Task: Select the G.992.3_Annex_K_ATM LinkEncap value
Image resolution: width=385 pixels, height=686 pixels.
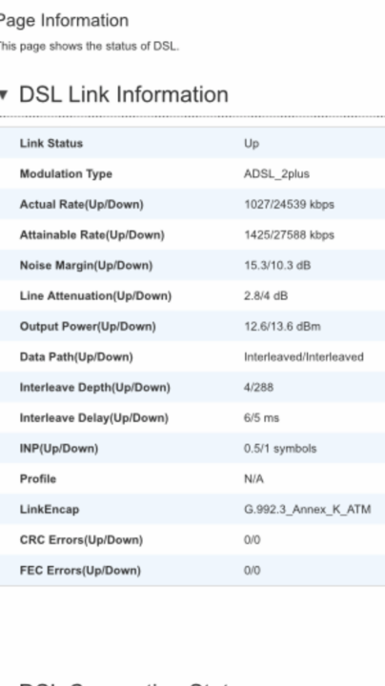Action: click(x=308, y=510)
